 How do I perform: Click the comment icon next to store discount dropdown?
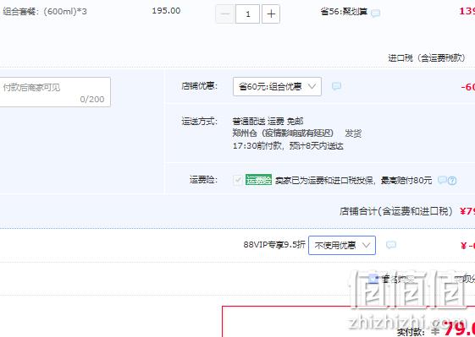tap(336, 86)
